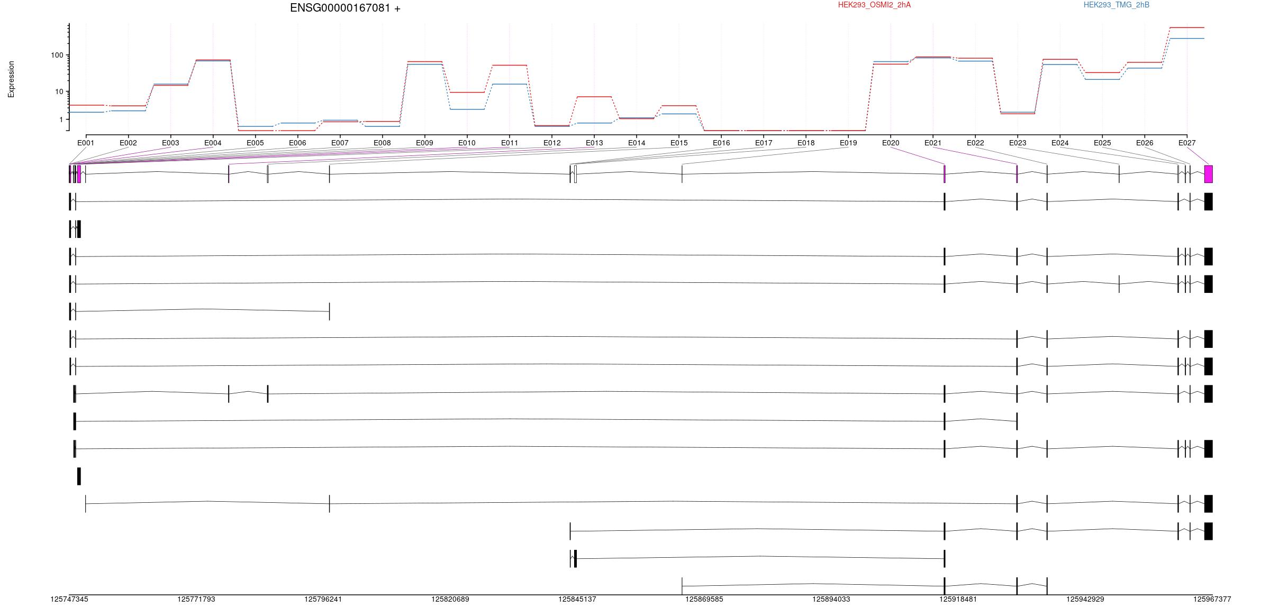Screen dimensions: 1270x608
Task: Click the red E027 expression line segment
Action: point(1187,27)
